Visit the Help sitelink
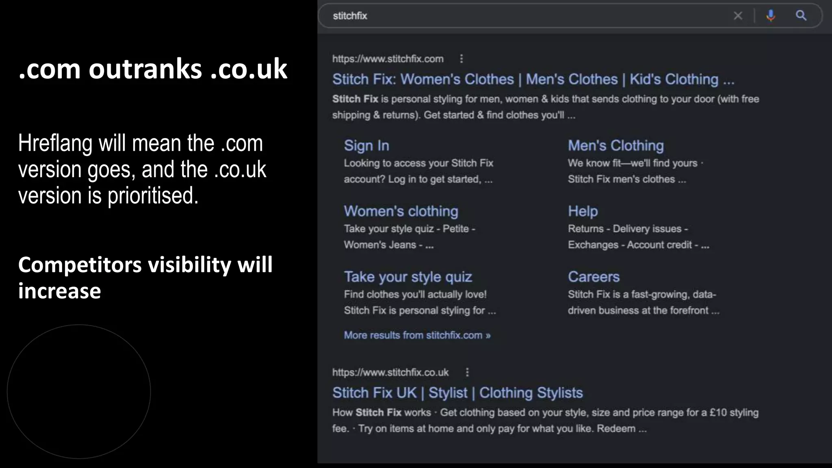The image size is (832, 468). pos(583,211)
